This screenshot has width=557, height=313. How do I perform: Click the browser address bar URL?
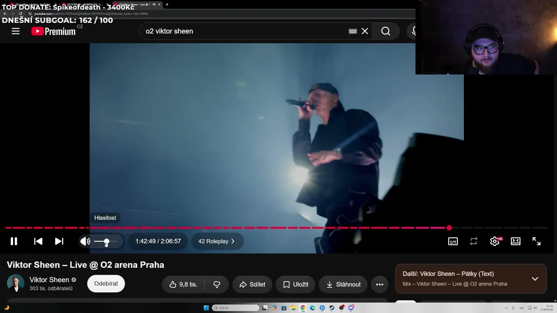[x=91, y=13]
